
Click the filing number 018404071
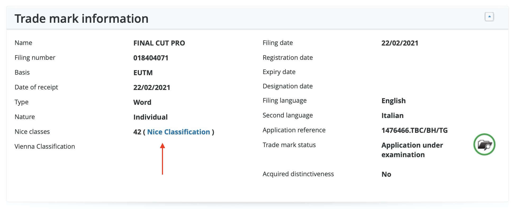[151, 58]
